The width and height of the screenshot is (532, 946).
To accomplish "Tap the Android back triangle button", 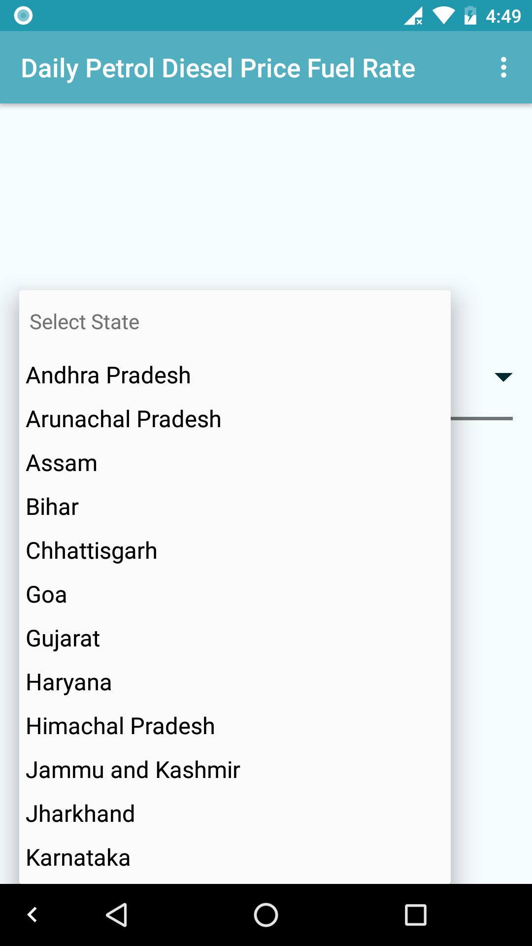I will pyautogui.click(x=117, y=915).
